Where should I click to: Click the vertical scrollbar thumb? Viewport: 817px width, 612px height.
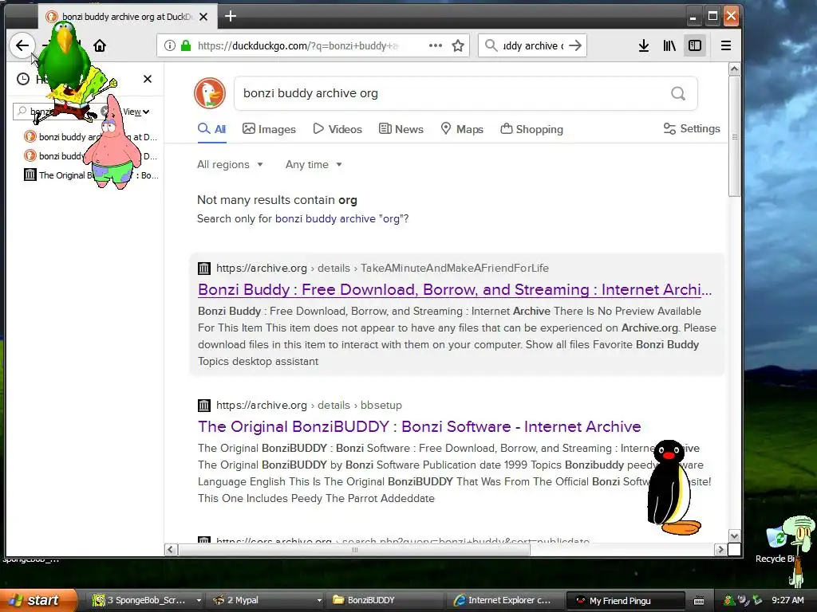734,136
